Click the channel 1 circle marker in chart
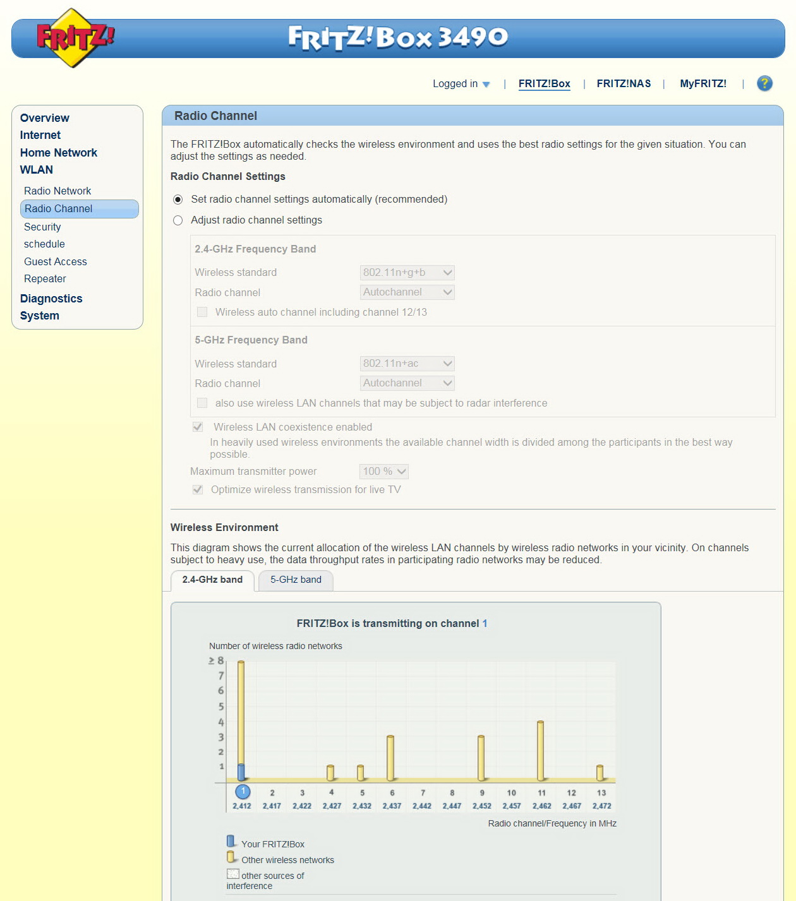This screenshot has height=901, width=796. (243, 791)
